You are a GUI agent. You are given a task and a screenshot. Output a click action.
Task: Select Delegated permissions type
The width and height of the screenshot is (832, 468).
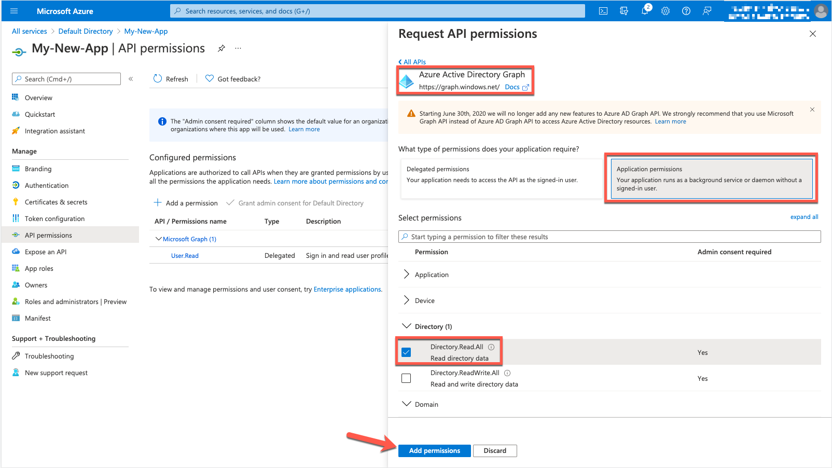[x=502, y=178]
